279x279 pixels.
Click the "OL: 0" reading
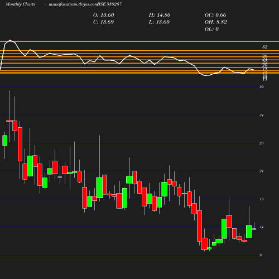pos(211,29)
